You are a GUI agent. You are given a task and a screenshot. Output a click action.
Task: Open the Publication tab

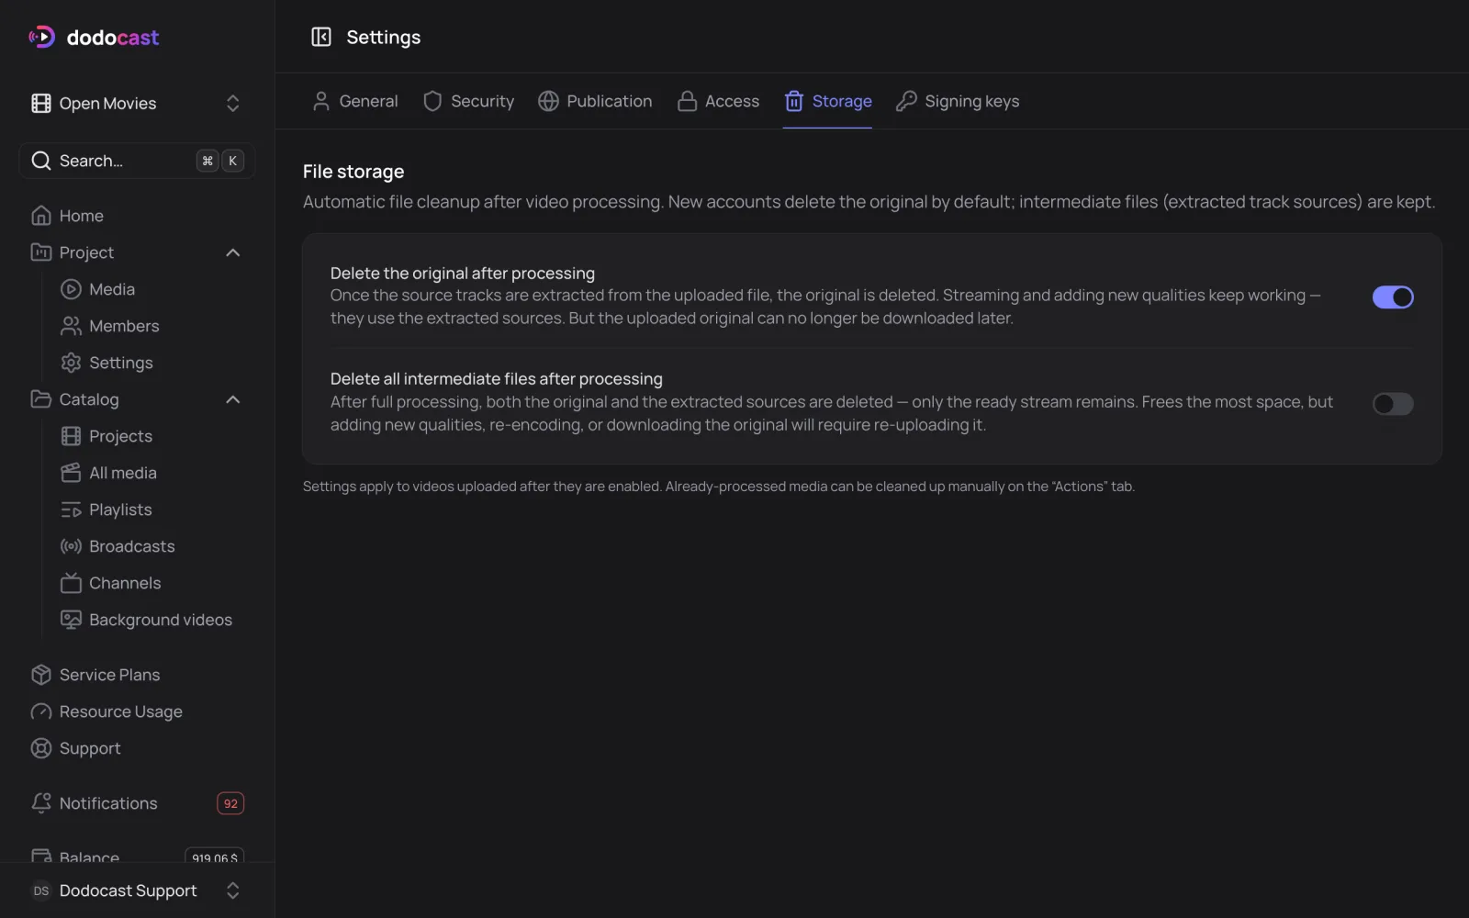595,101
